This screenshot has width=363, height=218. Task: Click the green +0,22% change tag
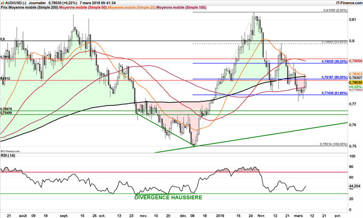point(356,87)
